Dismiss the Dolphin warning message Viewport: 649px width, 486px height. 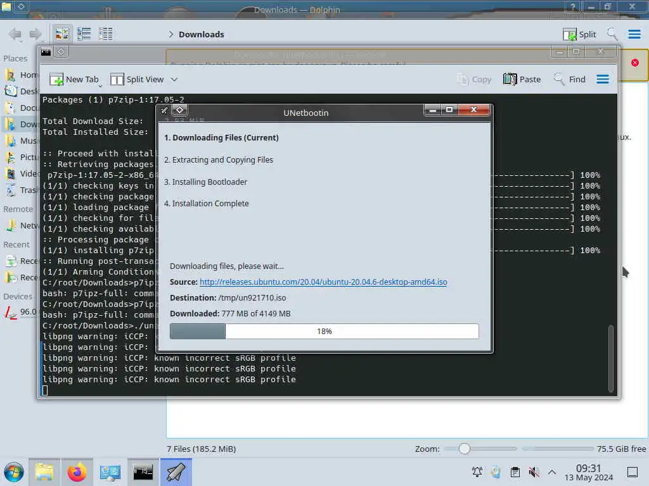[x=635, y=63]
